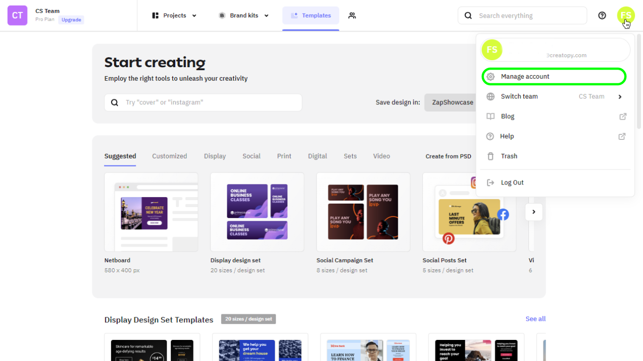Screen dimensions: 643x361
Task: Click the Upgrade plan button
Action: click(71, 20)
